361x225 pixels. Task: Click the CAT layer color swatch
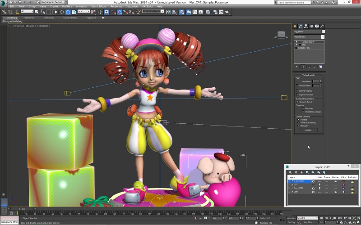[343, 184]
